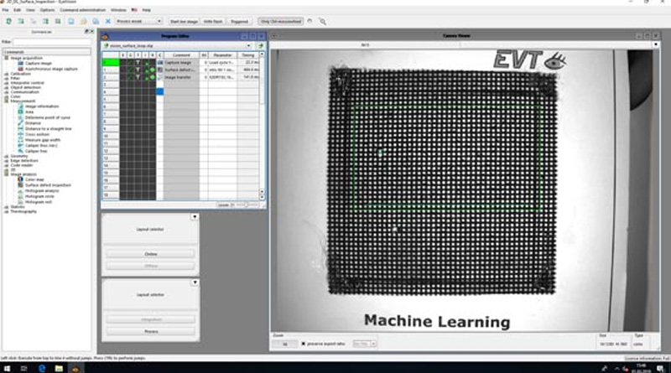Select the Surface defect inspection command icon
This screenshot has width=671, height=373.
click(x=20, y=184)
